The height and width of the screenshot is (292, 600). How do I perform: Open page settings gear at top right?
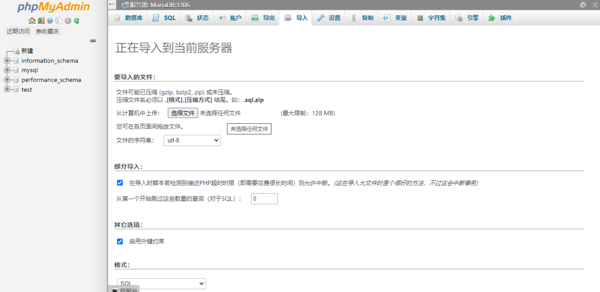tap(583, 5)
